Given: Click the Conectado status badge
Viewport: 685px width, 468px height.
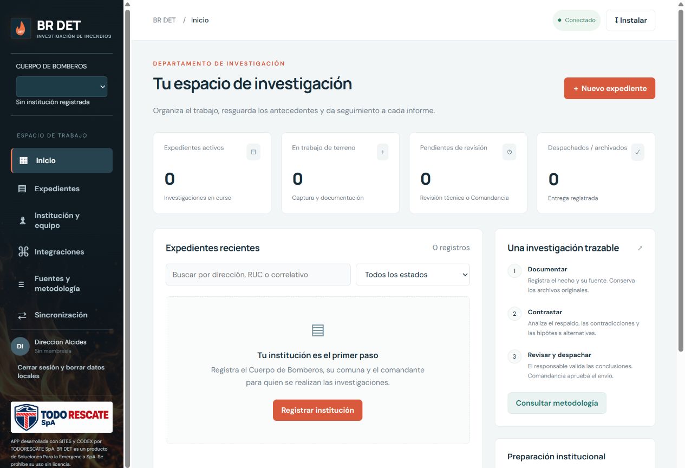Looking at the screenshot, I should (x=577, y=20).
